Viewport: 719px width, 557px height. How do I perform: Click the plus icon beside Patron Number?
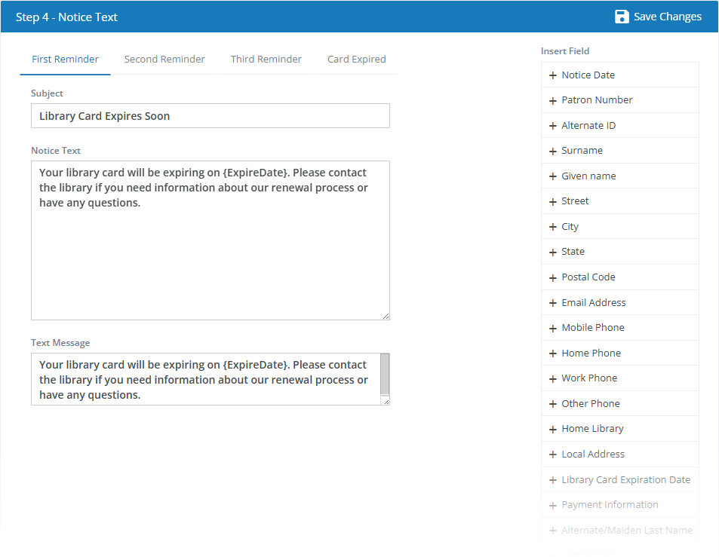(552, 100)
